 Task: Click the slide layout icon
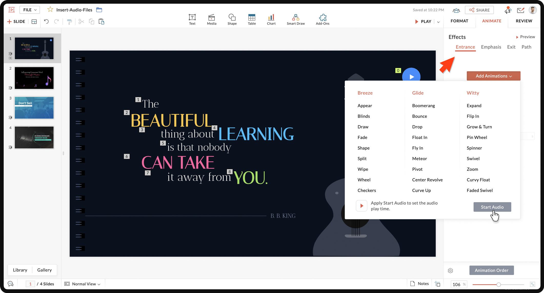click(x=34, y=22)
